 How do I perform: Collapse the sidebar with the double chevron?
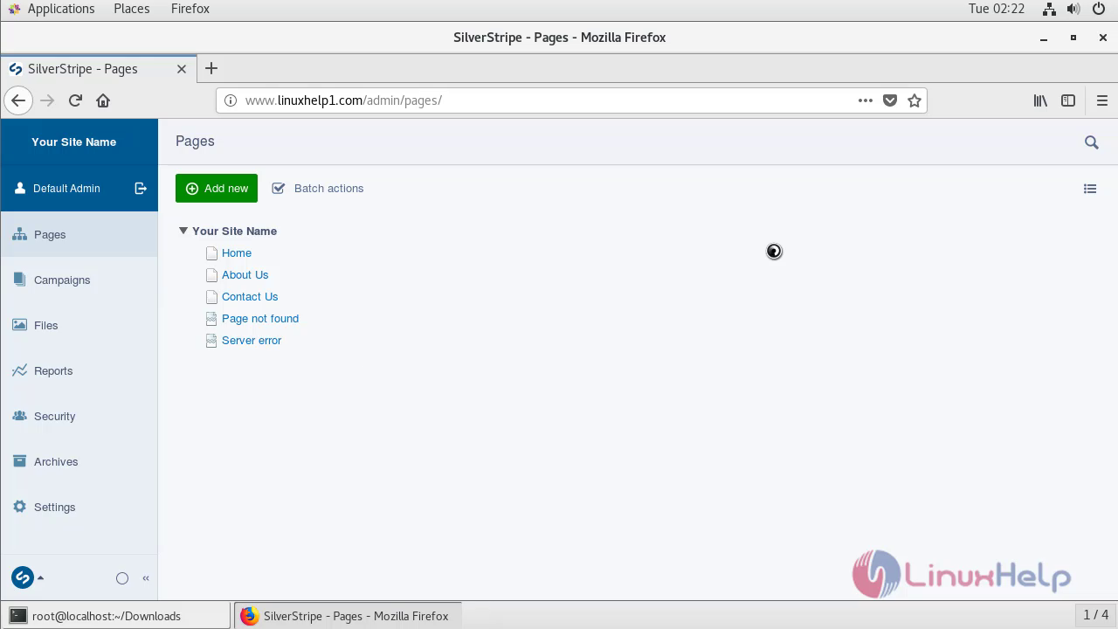point(146,578)
